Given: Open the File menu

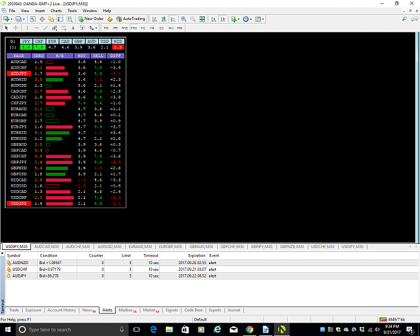Looking at the screenshot, I should coord(12,11).
